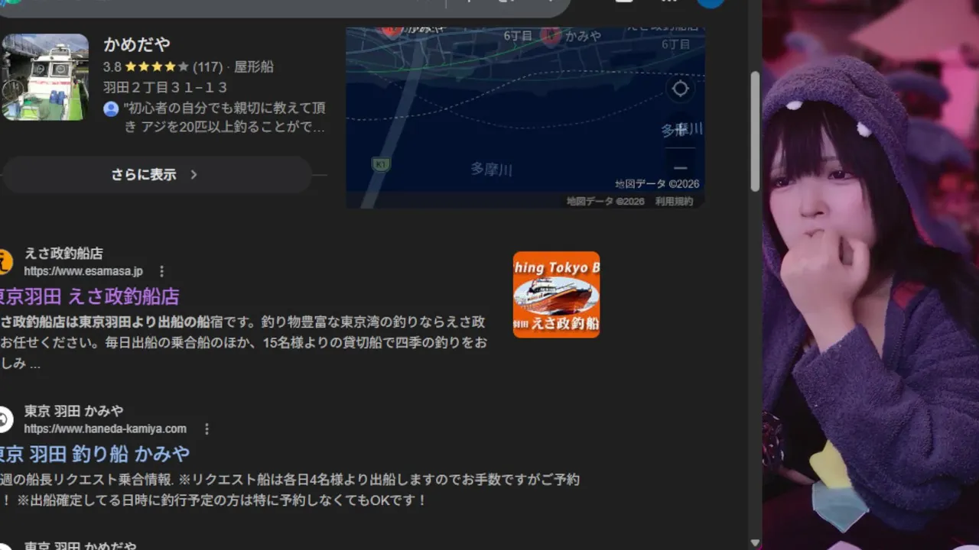Viewport: 979px width, 550px height.
Task: Open the 利用規約 link under the map
Action: [x=674, y=202]
